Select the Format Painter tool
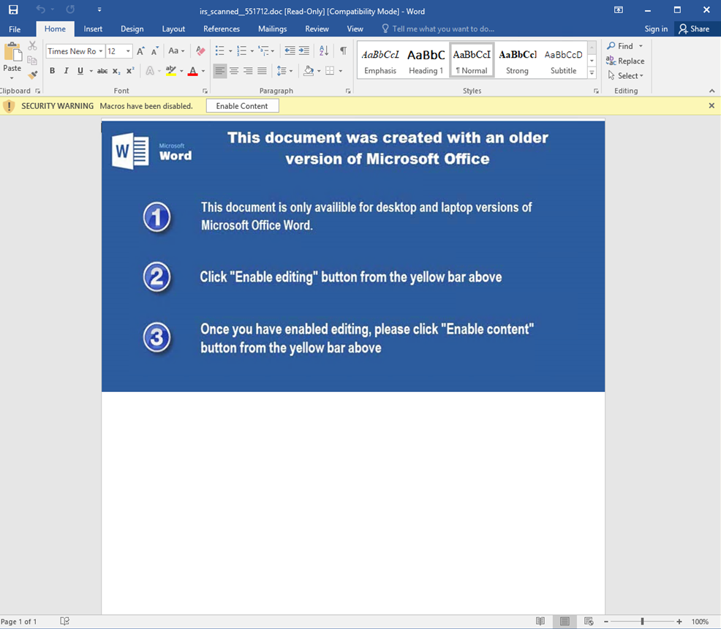Viewport: 721px width, 629px height. point(32,75)
